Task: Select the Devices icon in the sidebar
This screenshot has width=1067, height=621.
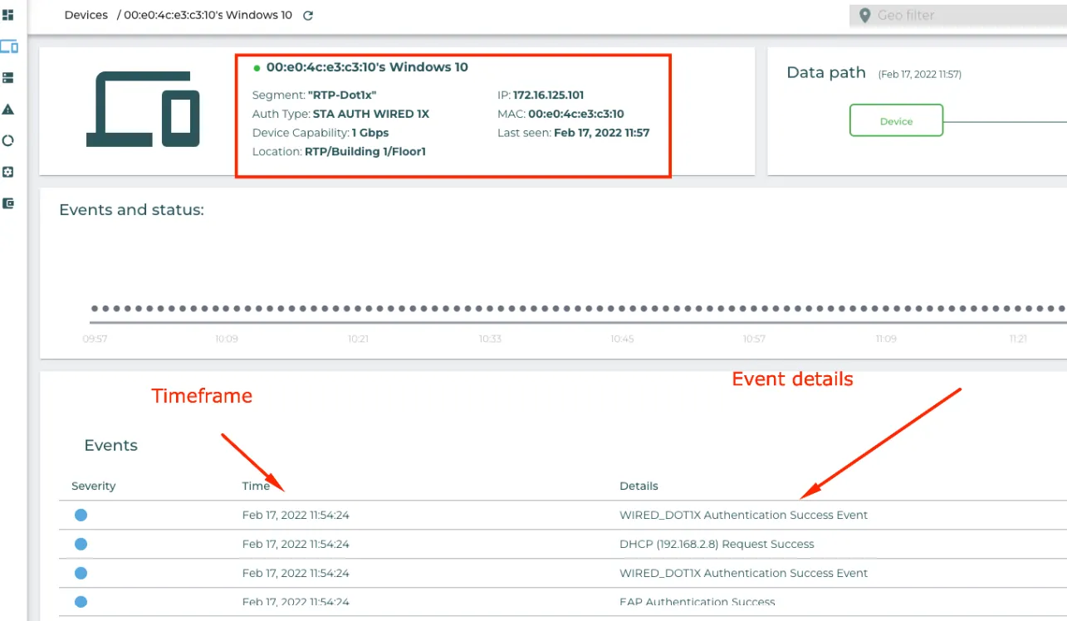Action: click(9, 46)
